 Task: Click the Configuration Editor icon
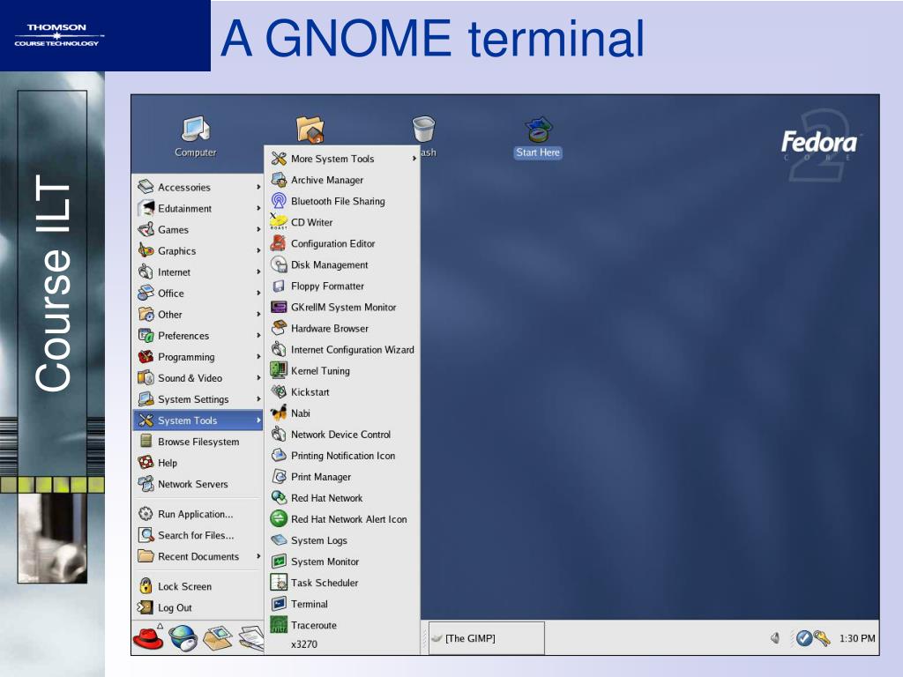click(280, 243)
